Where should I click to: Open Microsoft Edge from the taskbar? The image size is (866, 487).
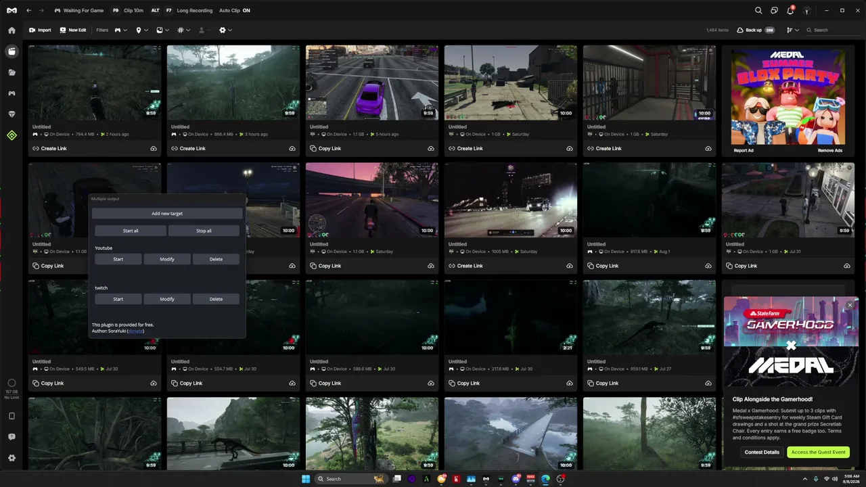[545, 479]
